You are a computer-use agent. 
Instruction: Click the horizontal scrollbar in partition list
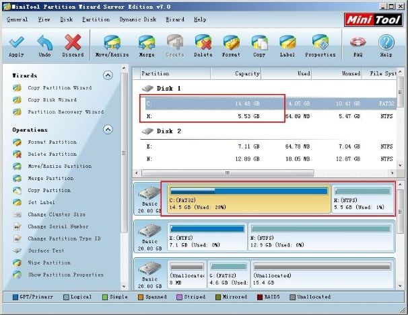coord(228,173)
